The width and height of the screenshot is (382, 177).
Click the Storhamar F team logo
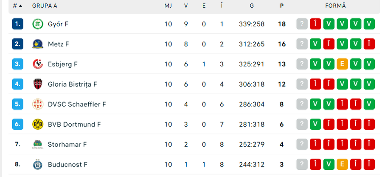(x=38, y=144)
